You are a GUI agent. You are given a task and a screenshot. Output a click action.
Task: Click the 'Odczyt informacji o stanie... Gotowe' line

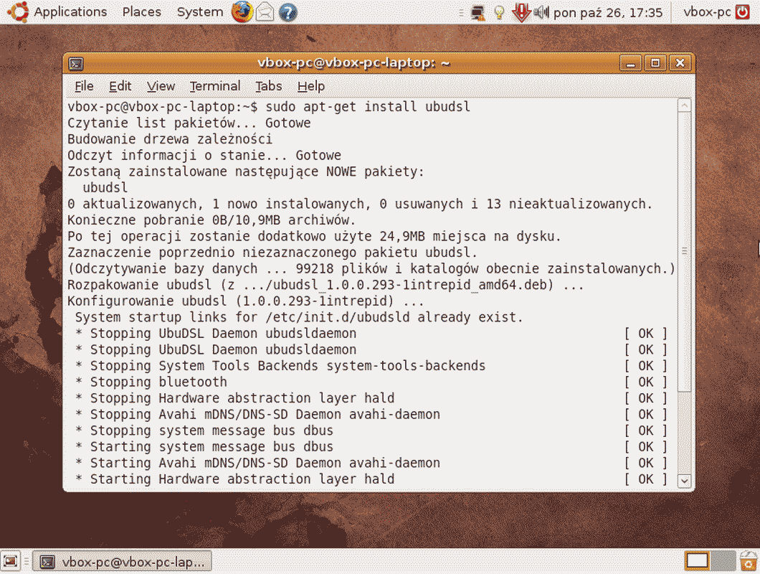click(204, 155)
